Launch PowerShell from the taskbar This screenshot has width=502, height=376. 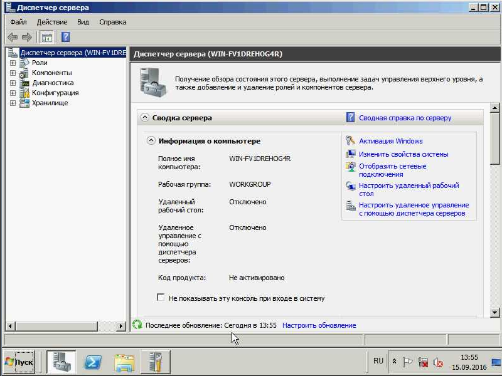pos(92,362)
